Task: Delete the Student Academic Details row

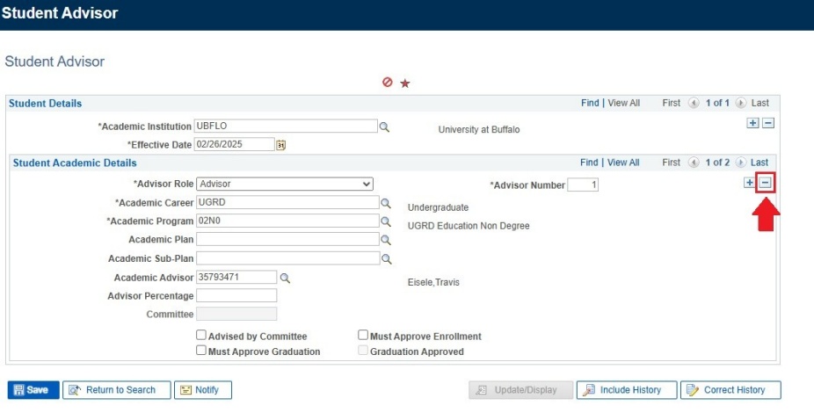Action: (765, 183)
